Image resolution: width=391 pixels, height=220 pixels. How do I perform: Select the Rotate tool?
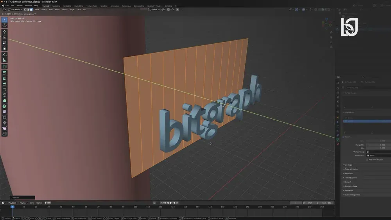tap(4, 37)
